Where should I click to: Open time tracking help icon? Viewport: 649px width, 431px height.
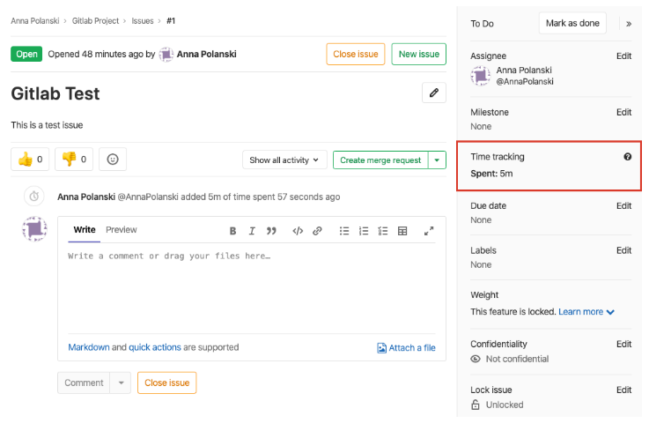click(627, 157)
